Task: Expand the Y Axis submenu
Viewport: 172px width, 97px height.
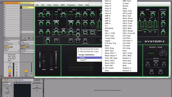Action: [89, 60]
